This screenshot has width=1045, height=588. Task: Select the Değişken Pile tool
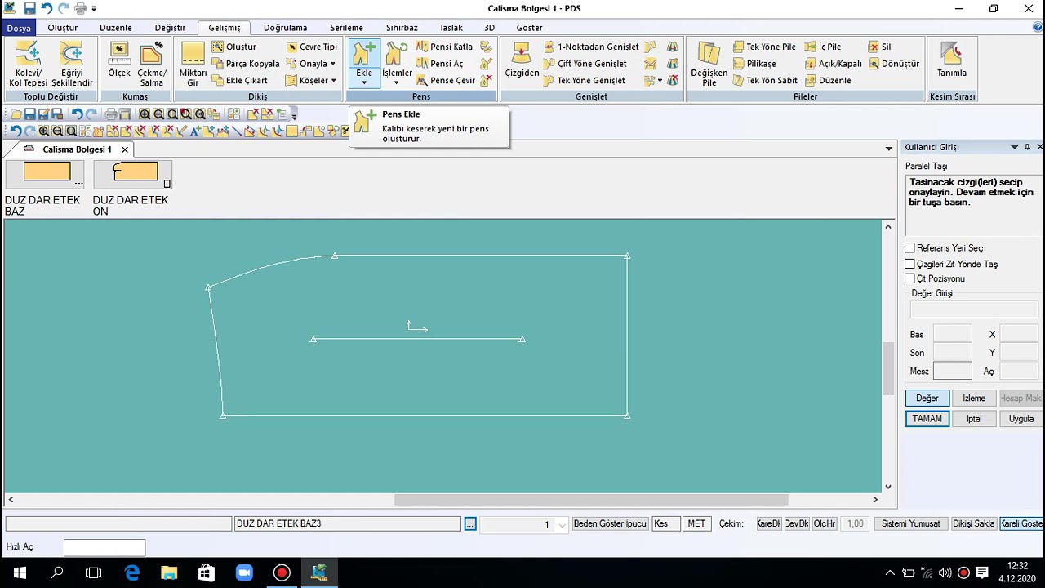709,65
